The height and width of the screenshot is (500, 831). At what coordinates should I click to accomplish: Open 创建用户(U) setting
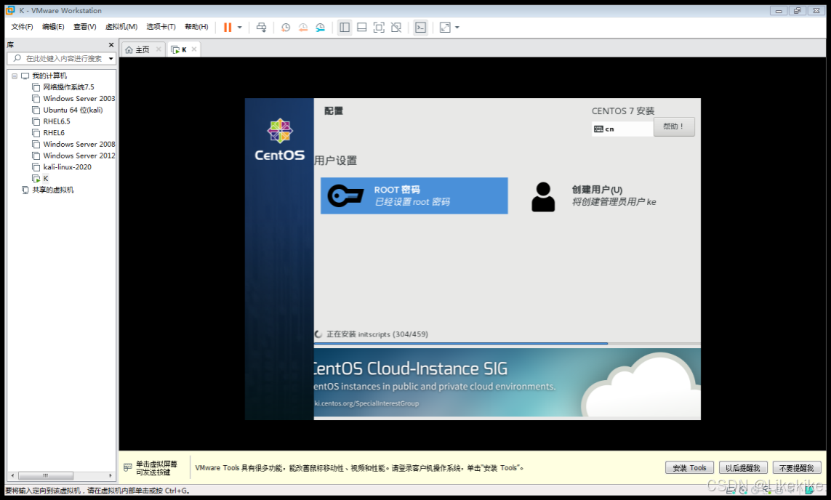tap(596, 195)
